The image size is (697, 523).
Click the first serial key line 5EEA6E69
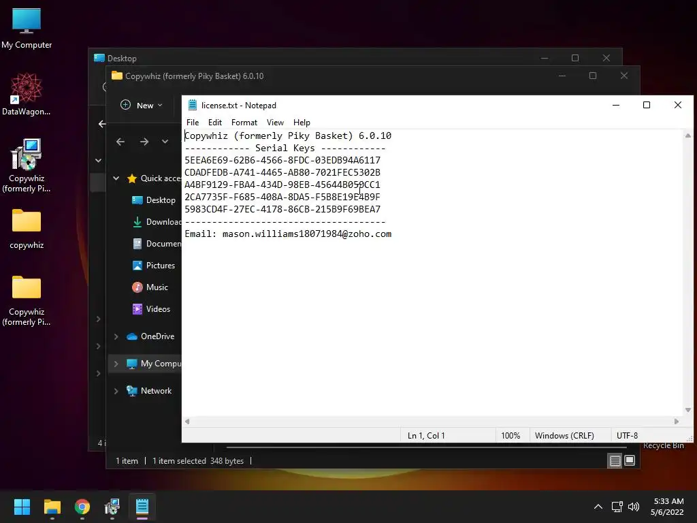point(282,160)
